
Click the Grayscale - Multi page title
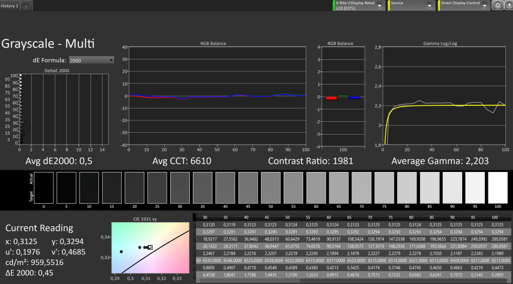[x=48, y=43]
